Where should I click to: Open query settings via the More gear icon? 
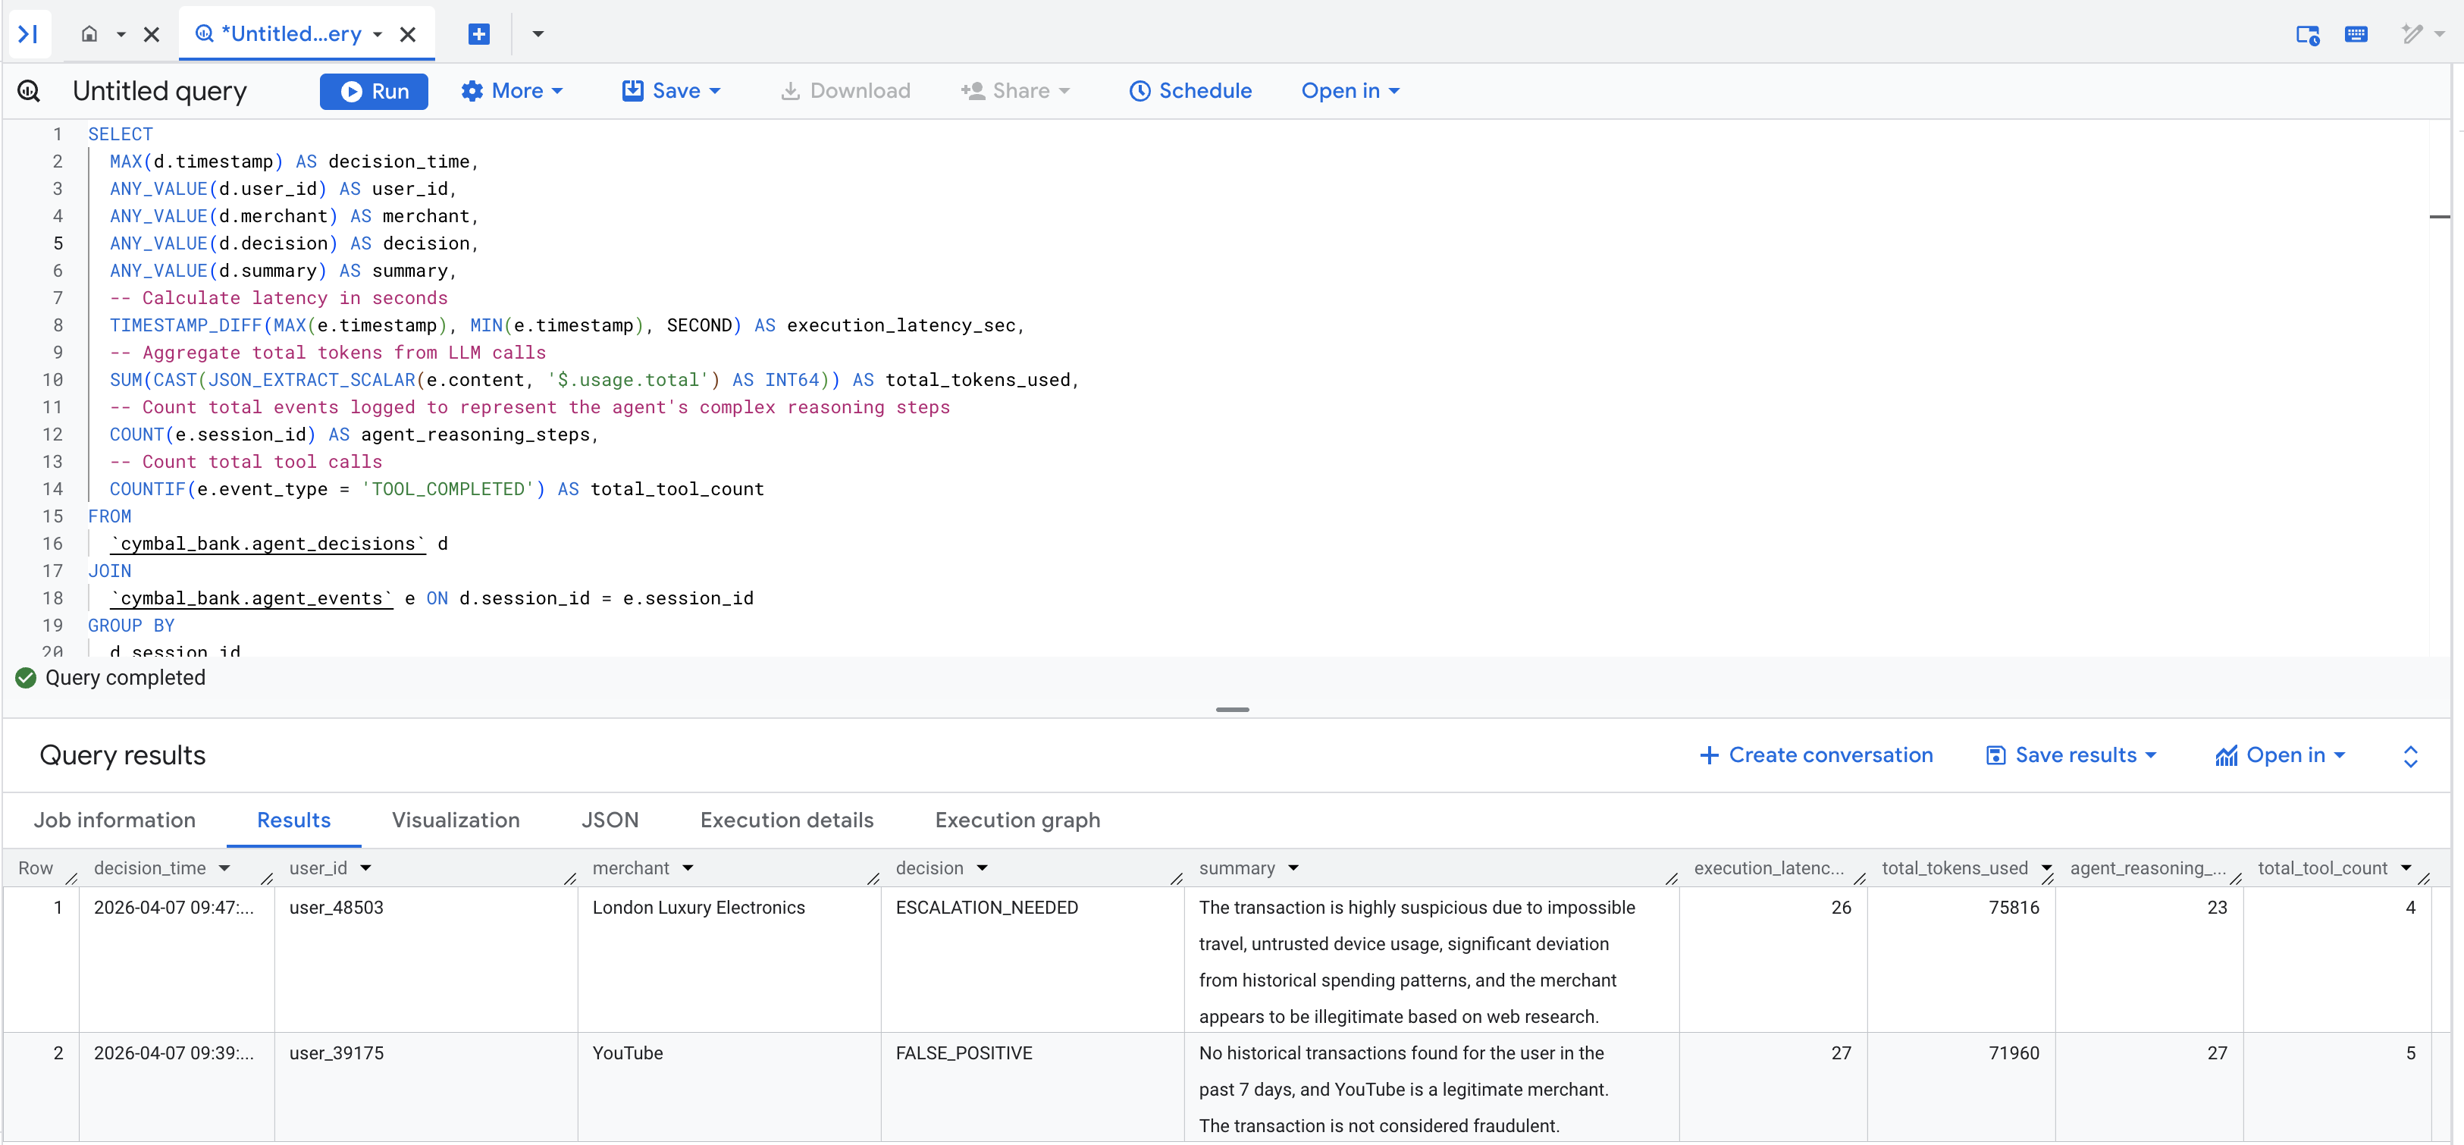point(511,91)
